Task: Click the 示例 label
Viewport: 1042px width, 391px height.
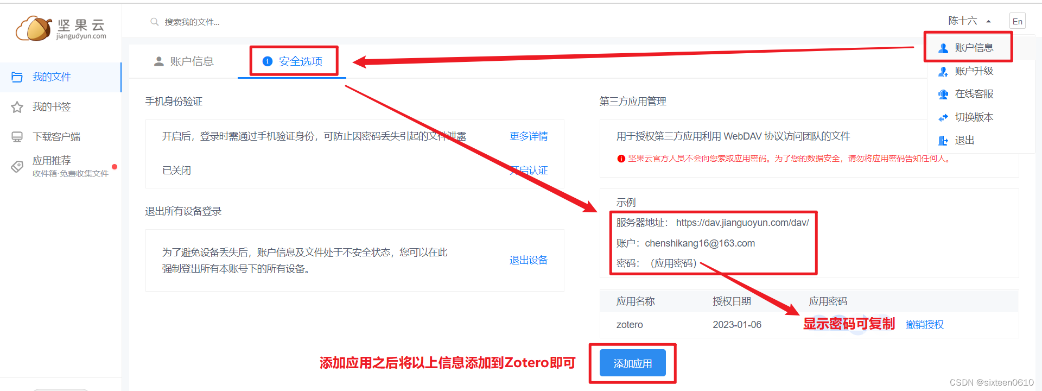Action: (x=626, y=203)
